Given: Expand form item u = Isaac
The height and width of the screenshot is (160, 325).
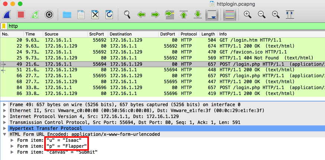Looking at the screenshot, I should click(x=12, y=141).
